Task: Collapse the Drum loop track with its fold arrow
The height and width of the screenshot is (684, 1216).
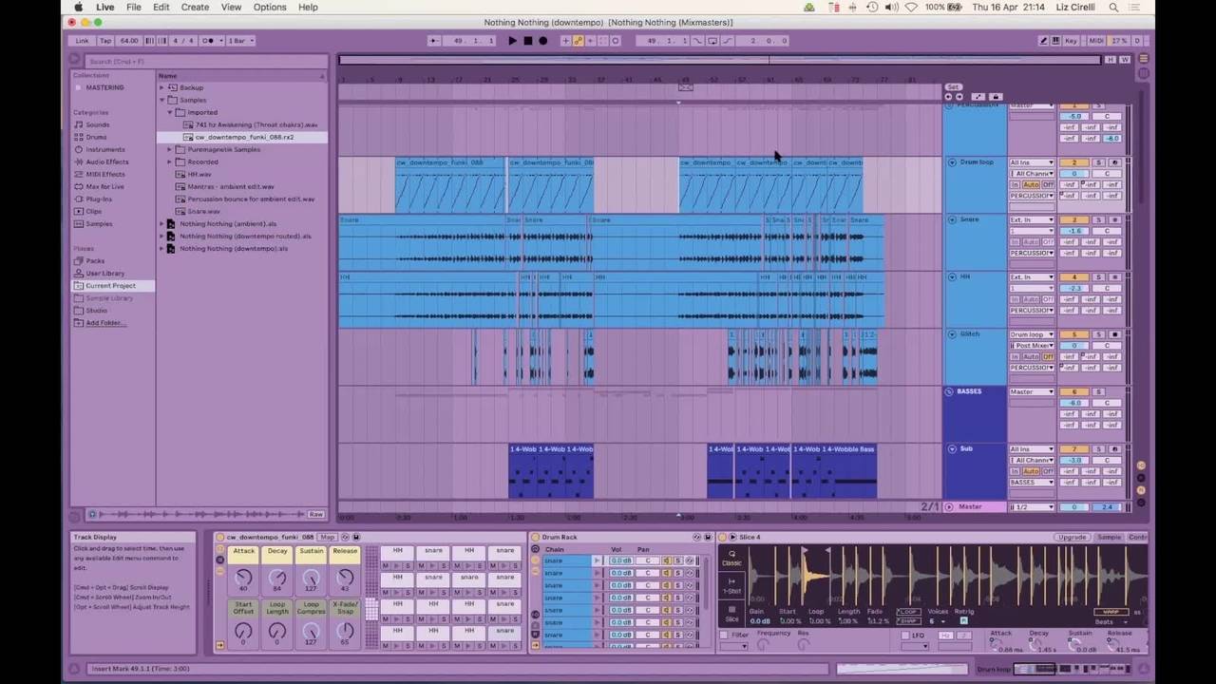Action: [952, 162]
